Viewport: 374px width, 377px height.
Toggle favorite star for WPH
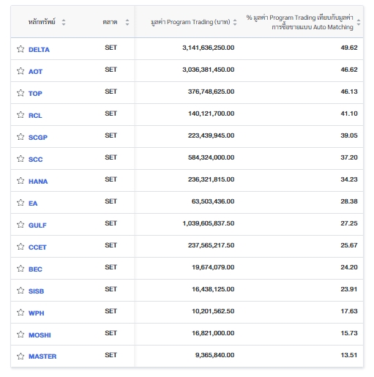(x=20, y=313)
